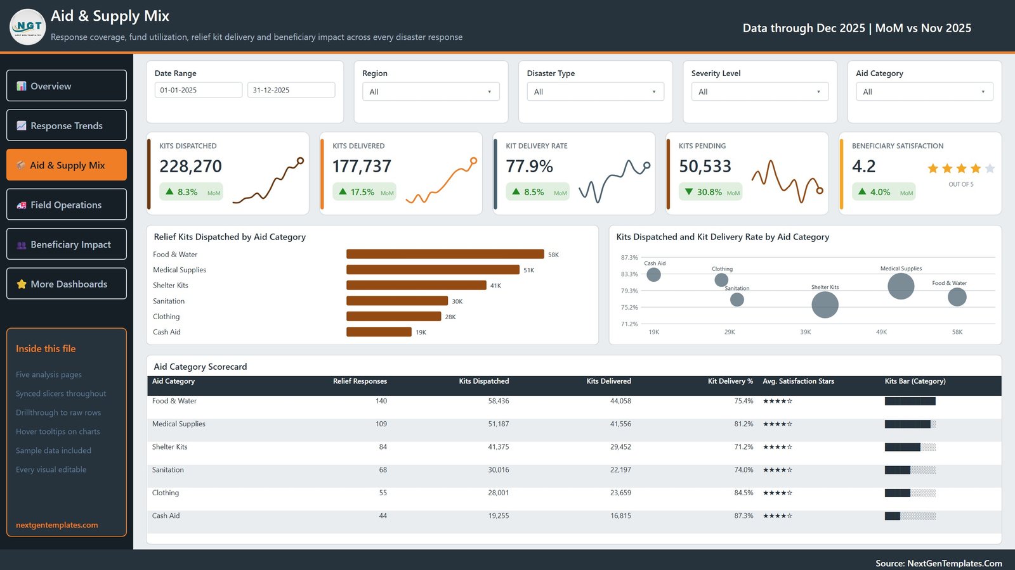Click the Beneficiary Satisfaction up-arrow indicator
The image size is (1015, 570).
click(x=862, y=191)
